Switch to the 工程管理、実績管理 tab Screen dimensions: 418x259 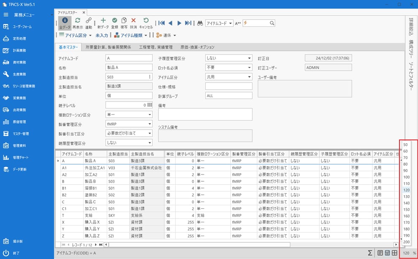point(155,47)
